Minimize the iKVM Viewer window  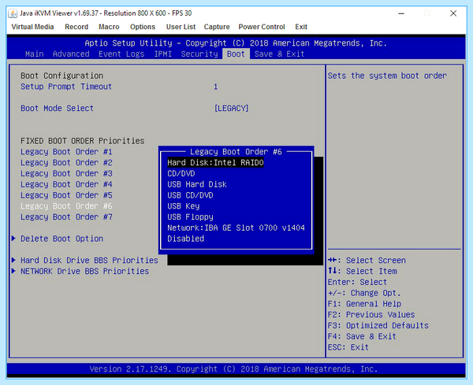(401, 13)
